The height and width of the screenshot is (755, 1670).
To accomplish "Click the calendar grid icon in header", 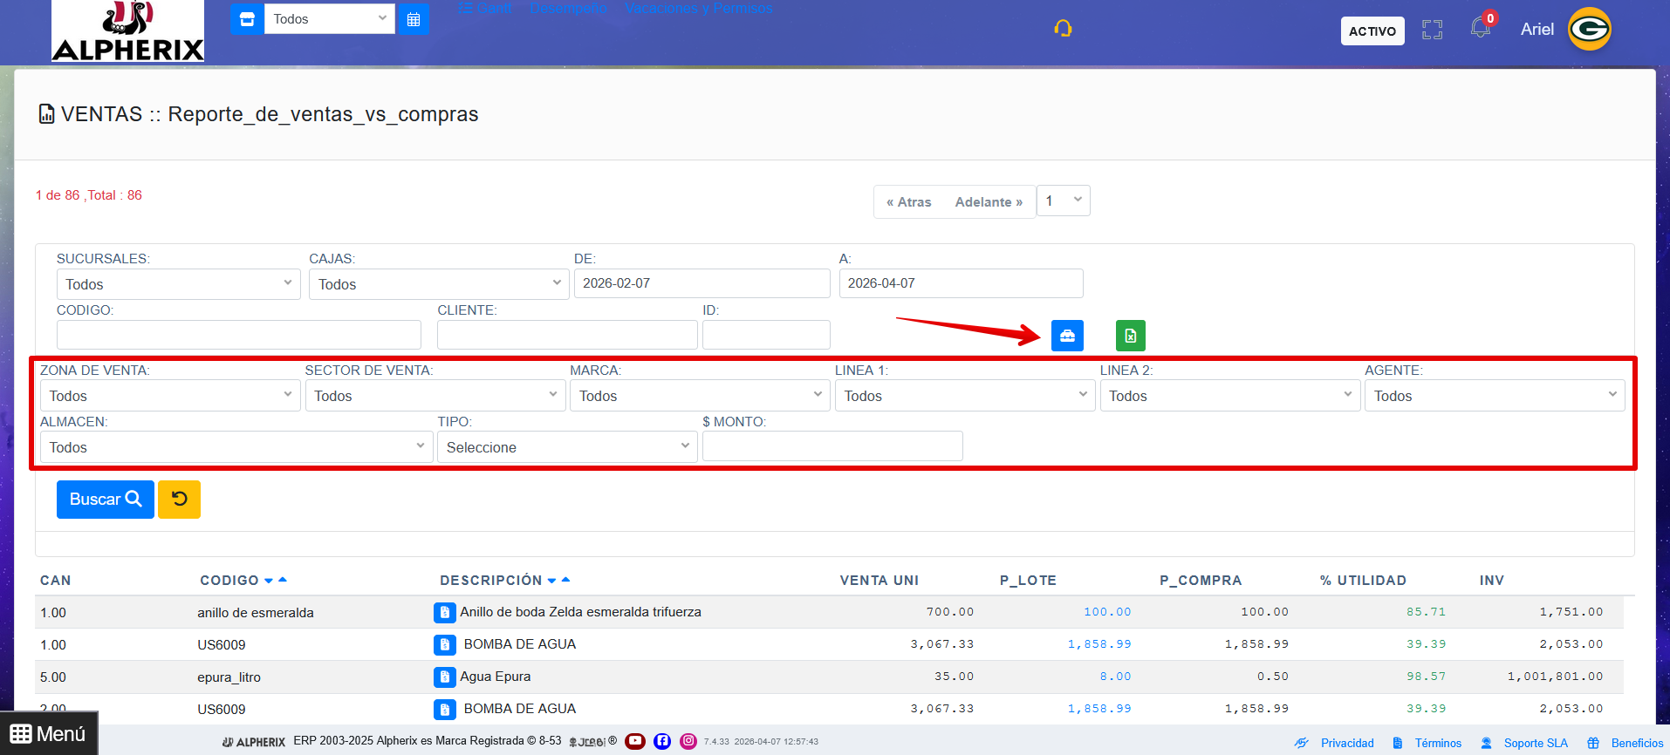I will coord(414,19).
